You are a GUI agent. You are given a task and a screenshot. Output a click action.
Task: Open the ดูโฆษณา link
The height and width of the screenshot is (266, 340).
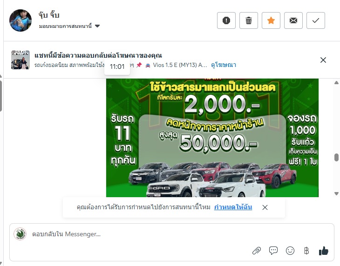(224, 65)
